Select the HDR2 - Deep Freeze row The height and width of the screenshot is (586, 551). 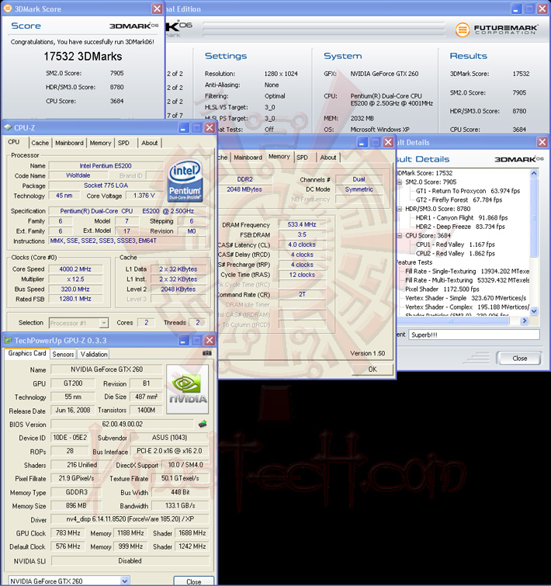[x=460, y=227]
